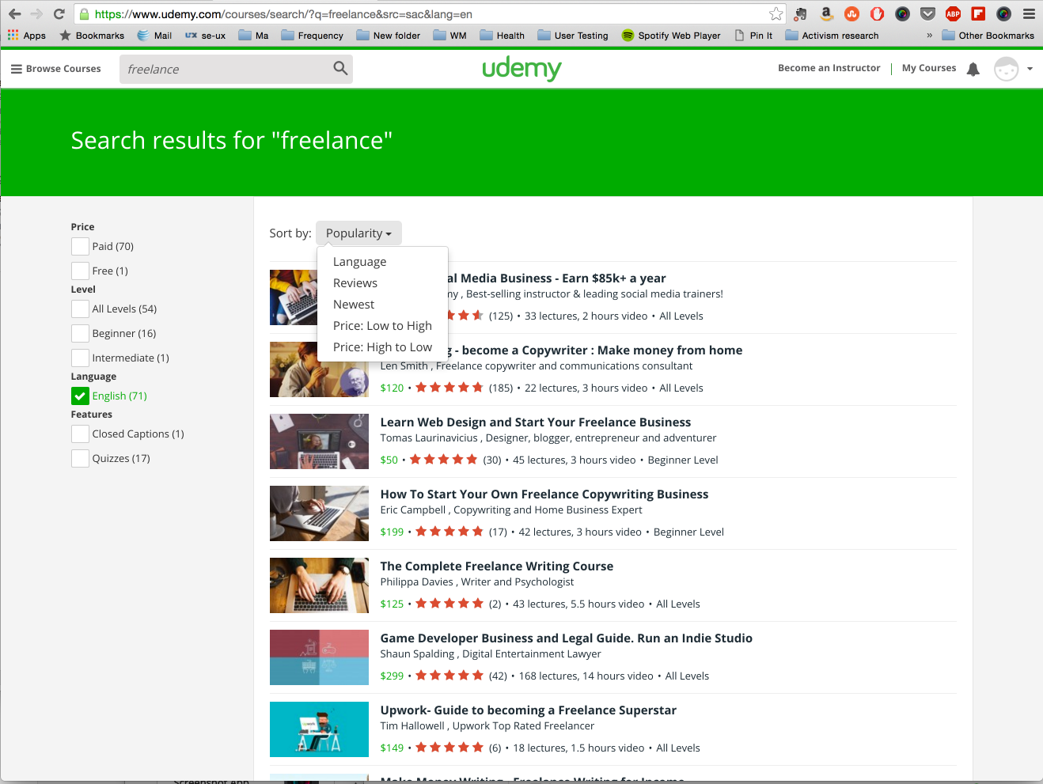This screenshot has height=784, width=1043.
Task: Select Language from the sort menu
Action: [359, 262]
